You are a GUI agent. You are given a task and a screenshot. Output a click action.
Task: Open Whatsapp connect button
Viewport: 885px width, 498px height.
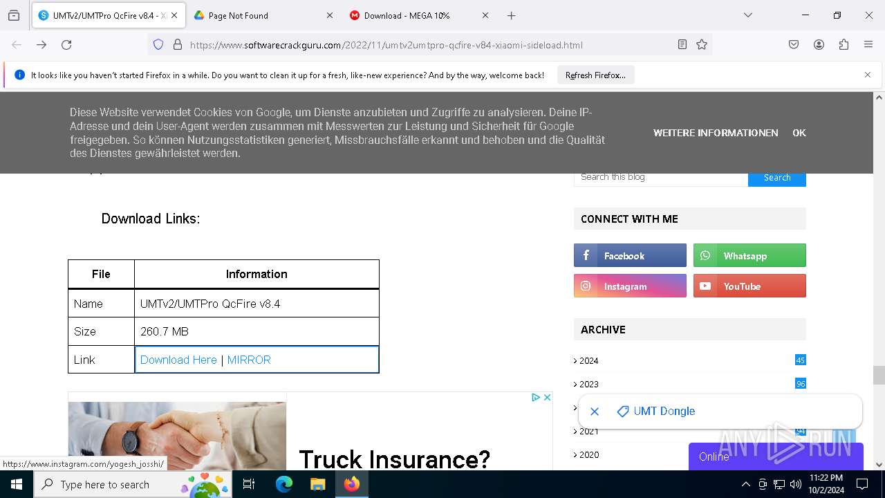tap(749, 255)
